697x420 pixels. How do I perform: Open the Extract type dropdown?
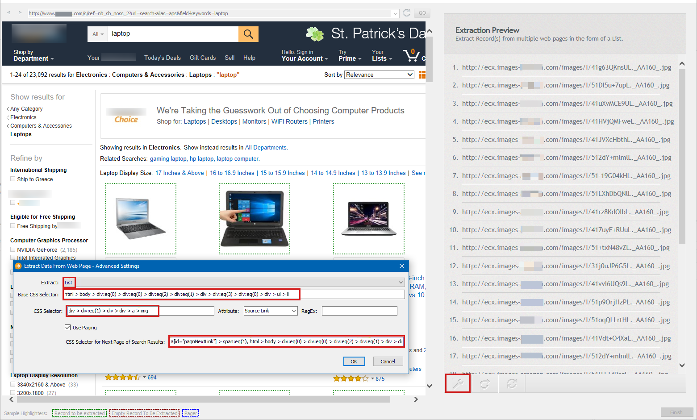pyautogui.click(x=234, y=283)
